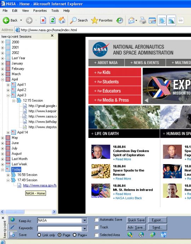Click the Quick Save button

[136, 220]
